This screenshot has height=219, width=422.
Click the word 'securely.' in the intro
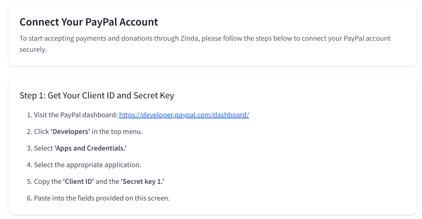click(33, 49)
